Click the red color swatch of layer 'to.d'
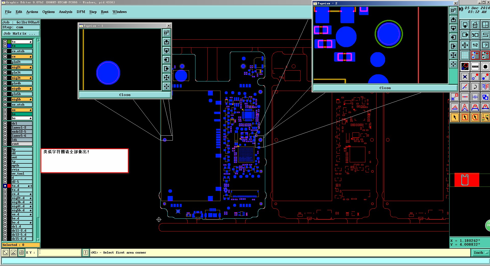This screenshot has height=266, width=490. 9,186
